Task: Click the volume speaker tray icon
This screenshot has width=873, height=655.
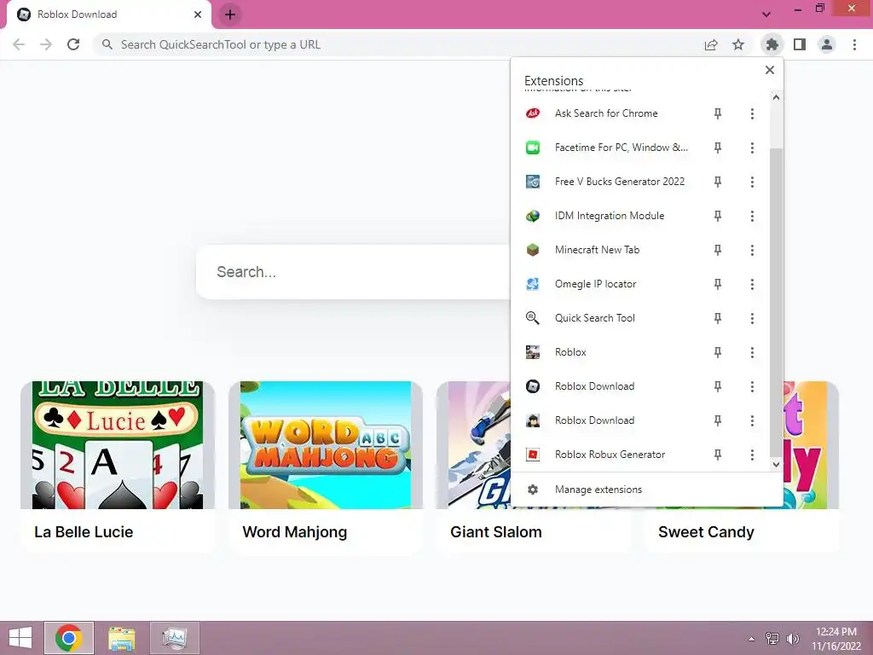Action: click(x=792, y=638)
